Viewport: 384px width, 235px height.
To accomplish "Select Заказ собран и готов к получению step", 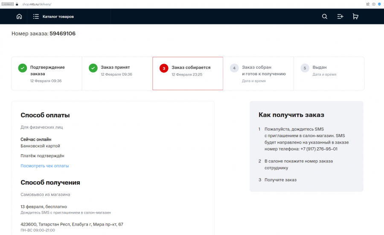I will (259, 73).
